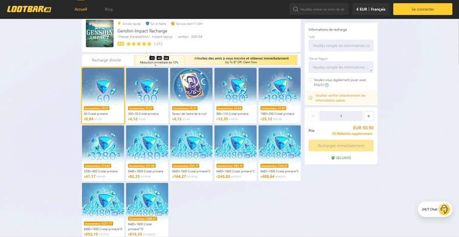
Task: Select the 6480+1600 Cristal primaire*2 pack
Action: pos(191,153)
